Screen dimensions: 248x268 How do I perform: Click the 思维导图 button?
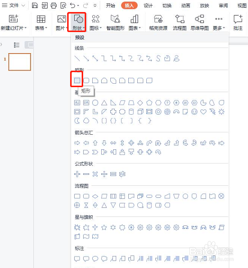click(x=199, y=23)
